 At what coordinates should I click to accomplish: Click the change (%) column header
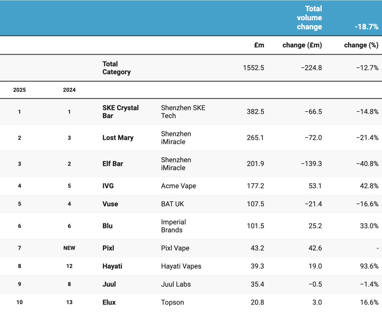(x=361, y=45)
